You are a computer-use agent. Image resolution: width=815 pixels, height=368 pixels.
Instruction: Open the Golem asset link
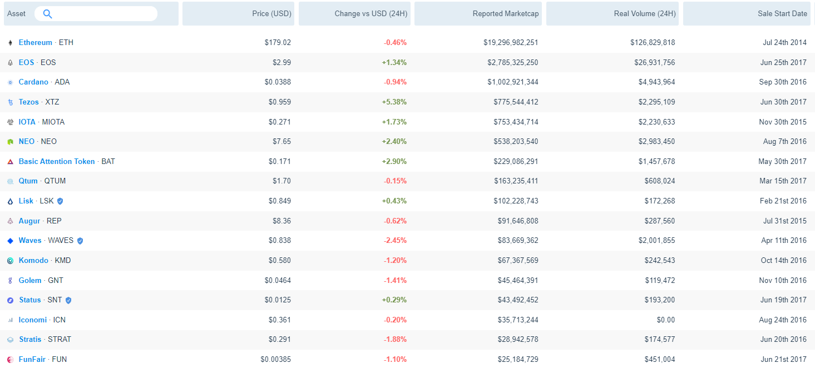[x=30, y=280]
